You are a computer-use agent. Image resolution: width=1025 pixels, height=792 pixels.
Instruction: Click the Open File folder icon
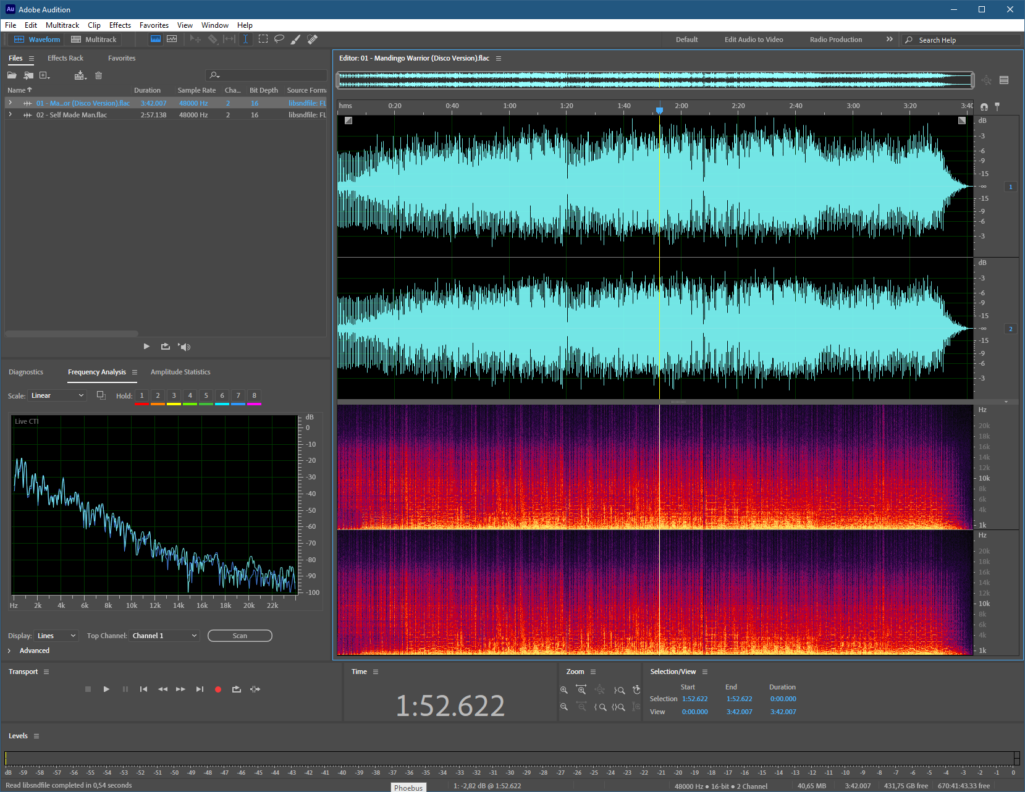(x=12, y=75)
